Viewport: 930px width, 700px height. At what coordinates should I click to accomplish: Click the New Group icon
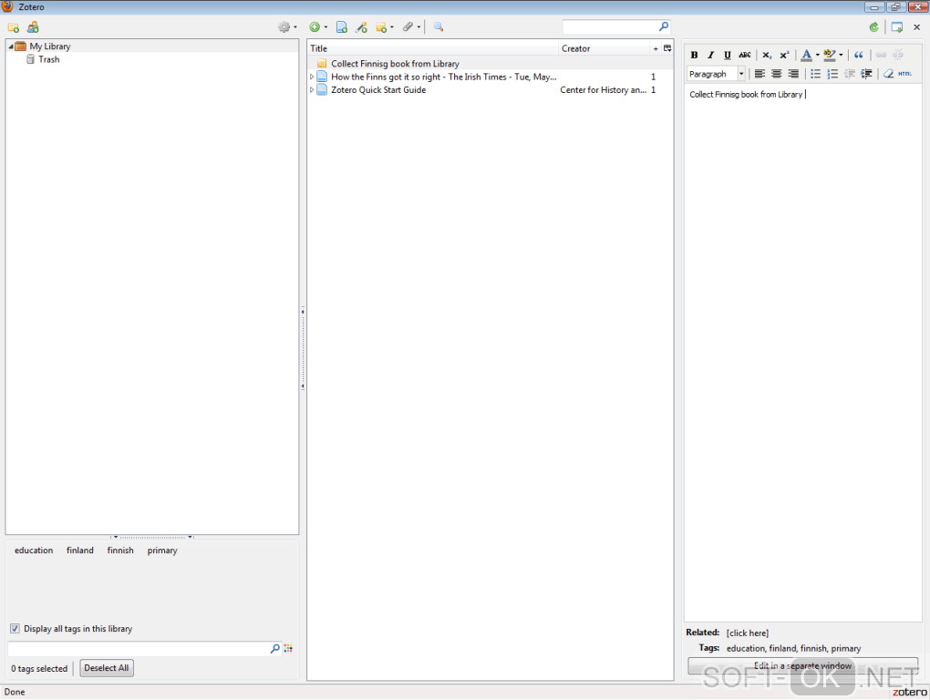pyautogui.click(x=33, y=27)
